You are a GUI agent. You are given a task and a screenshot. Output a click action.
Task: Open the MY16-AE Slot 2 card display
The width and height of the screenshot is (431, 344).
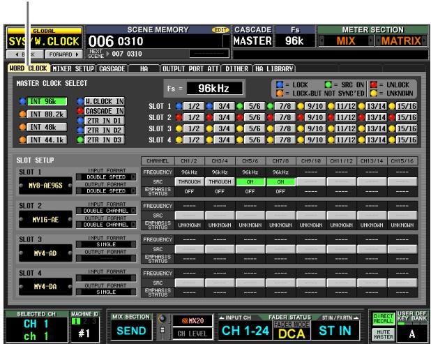45,219
